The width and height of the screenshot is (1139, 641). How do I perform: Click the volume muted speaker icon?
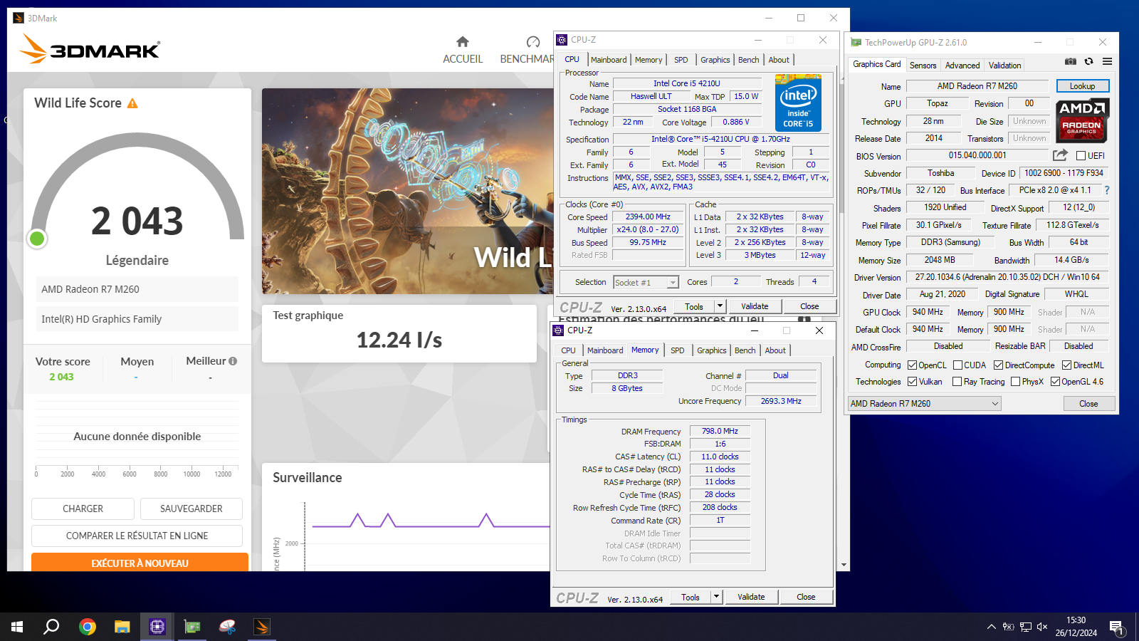pyautogui.click(x=1042, y=627)
